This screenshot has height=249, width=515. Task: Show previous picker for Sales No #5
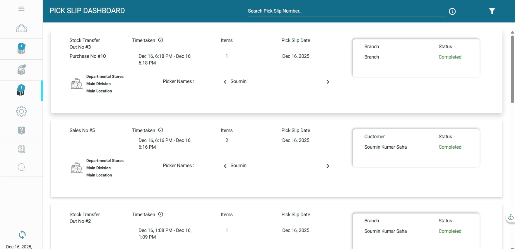pos(225,166)
